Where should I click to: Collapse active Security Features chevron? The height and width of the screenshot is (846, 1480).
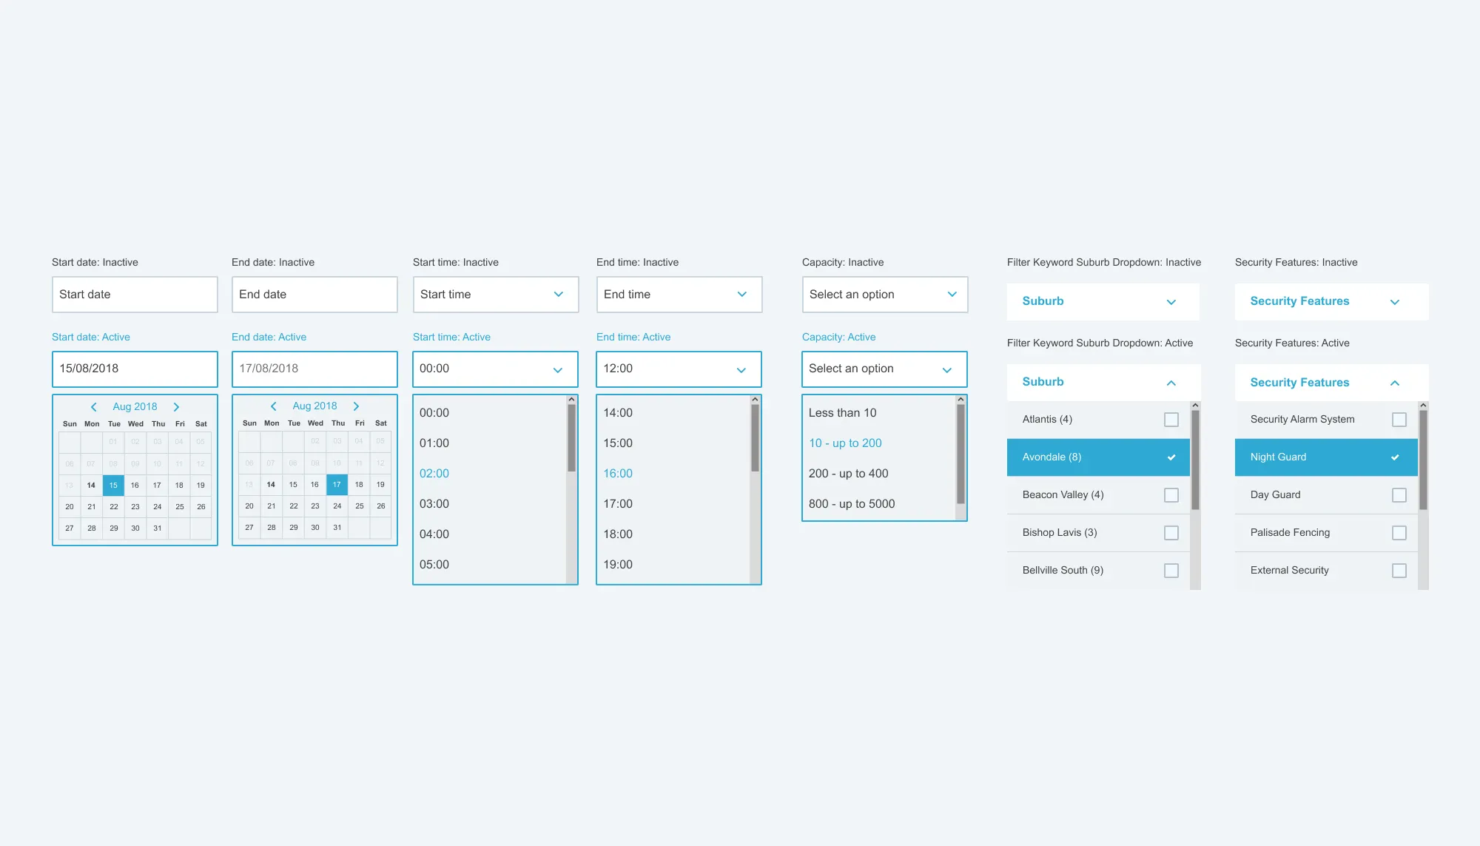tap(1394, 383)
